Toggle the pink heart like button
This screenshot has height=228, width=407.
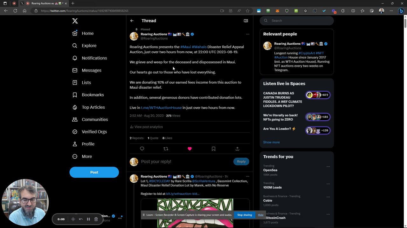tap(190, 149)
